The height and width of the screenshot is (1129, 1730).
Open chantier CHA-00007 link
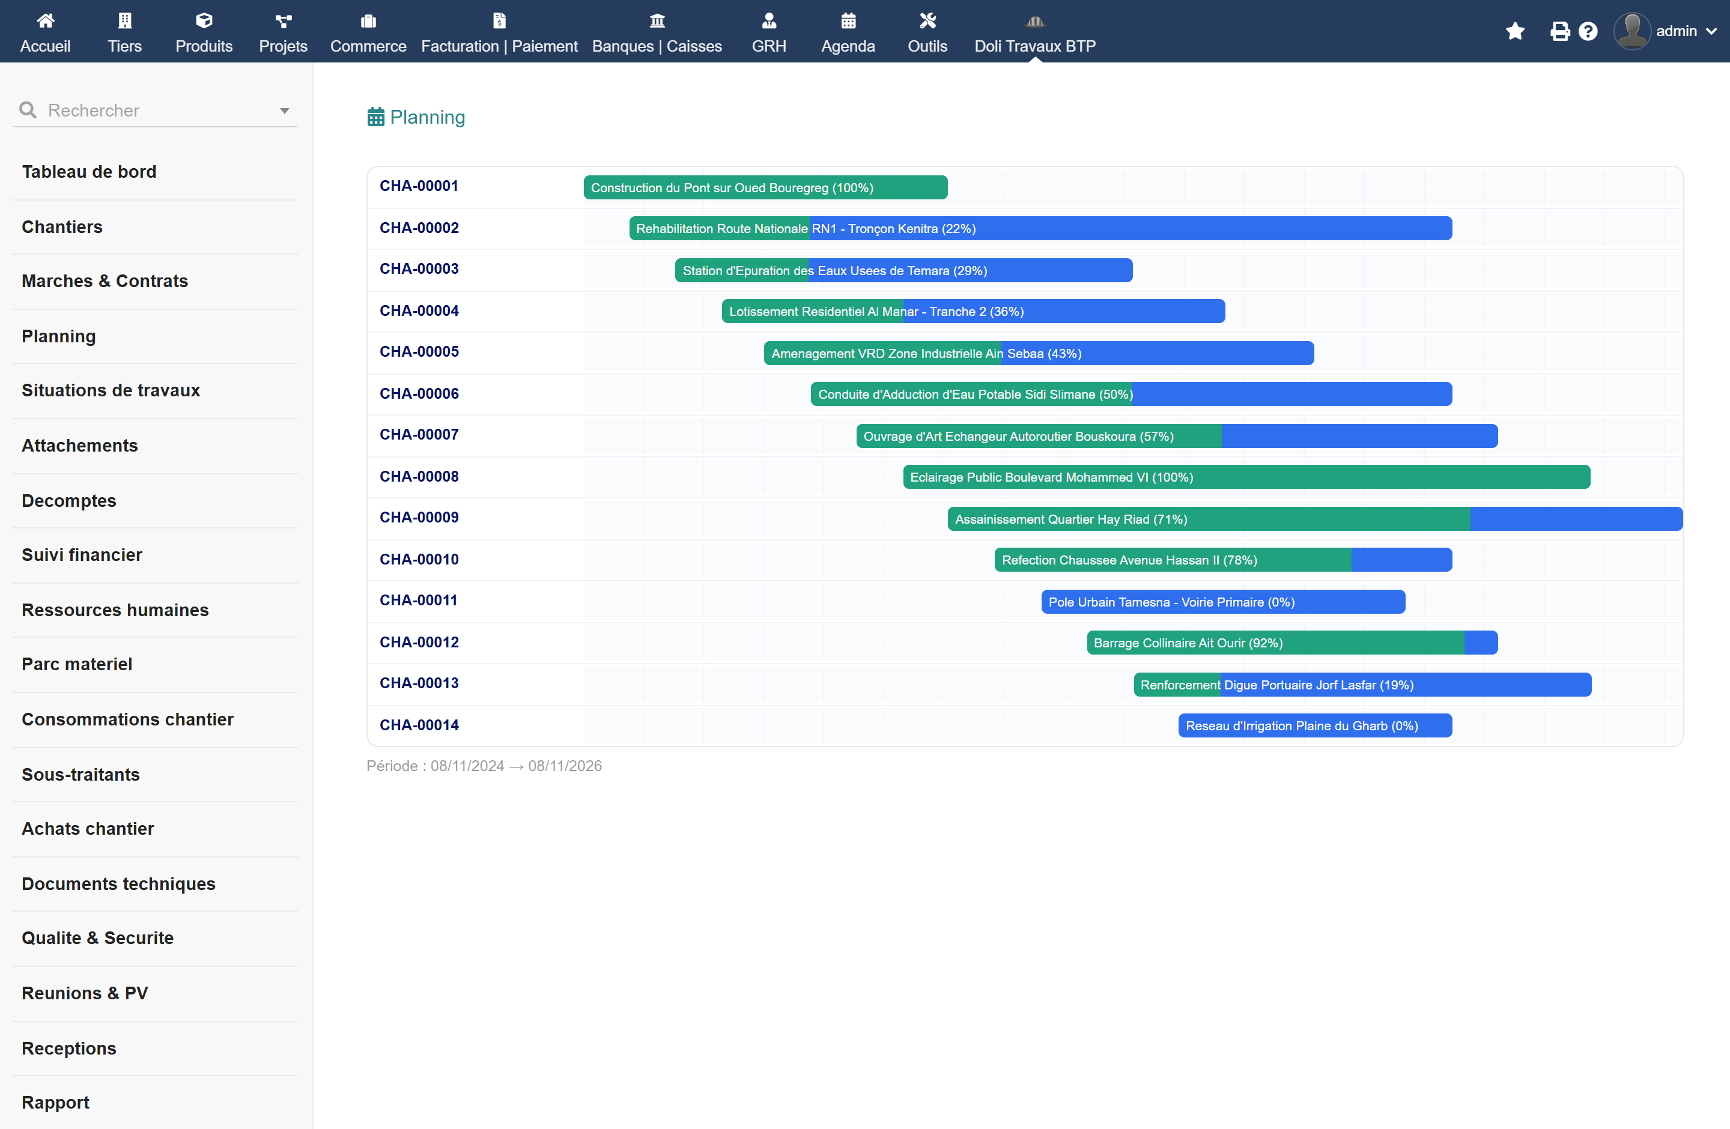tap(419, 434)
